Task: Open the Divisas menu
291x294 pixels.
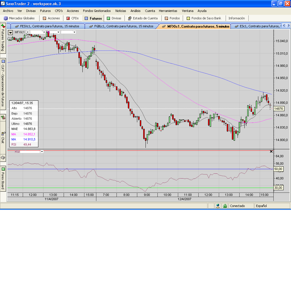Action: [x=31, y=11]
